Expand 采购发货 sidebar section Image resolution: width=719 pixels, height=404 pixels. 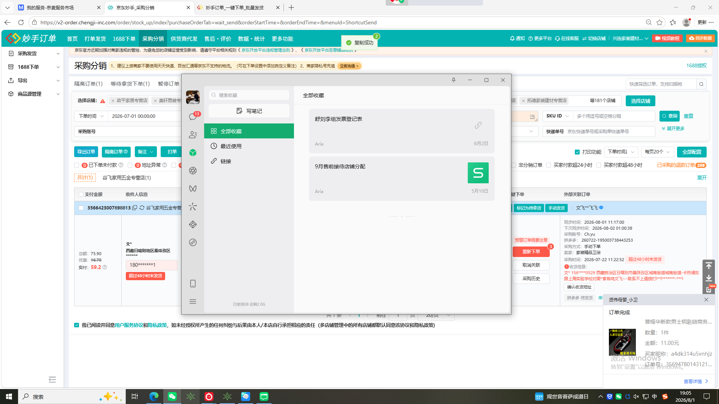34,53
